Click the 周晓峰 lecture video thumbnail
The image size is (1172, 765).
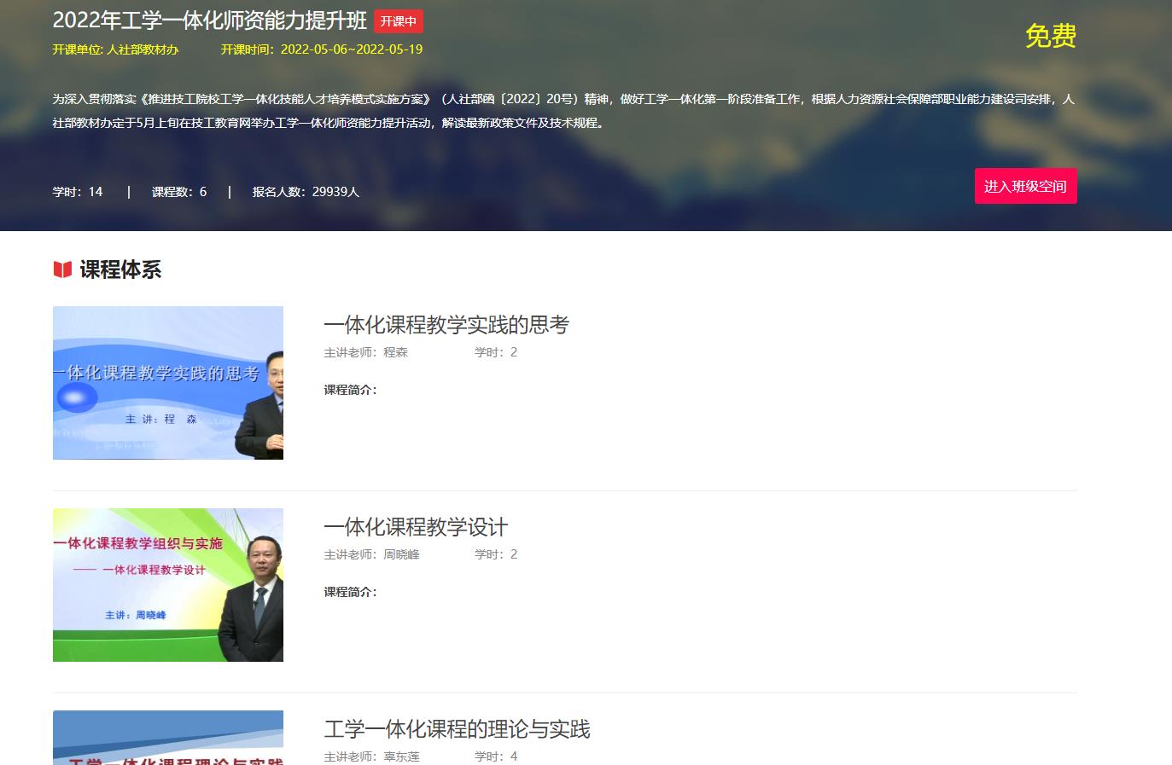coord(168,585)
